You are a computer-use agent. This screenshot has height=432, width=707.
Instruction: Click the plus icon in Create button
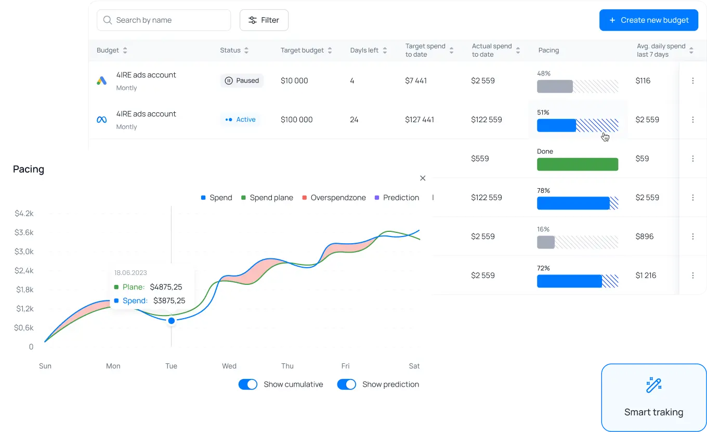(612, 20)
